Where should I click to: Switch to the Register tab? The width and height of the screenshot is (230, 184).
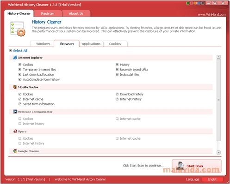click(x=48, y=13)
